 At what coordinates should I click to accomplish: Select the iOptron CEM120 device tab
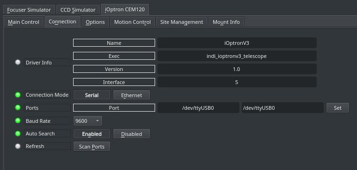[x=125, y=10]
